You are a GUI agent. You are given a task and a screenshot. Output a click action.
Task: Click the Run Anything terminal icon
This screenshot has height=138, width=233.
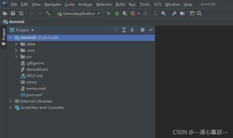[192, 14]
